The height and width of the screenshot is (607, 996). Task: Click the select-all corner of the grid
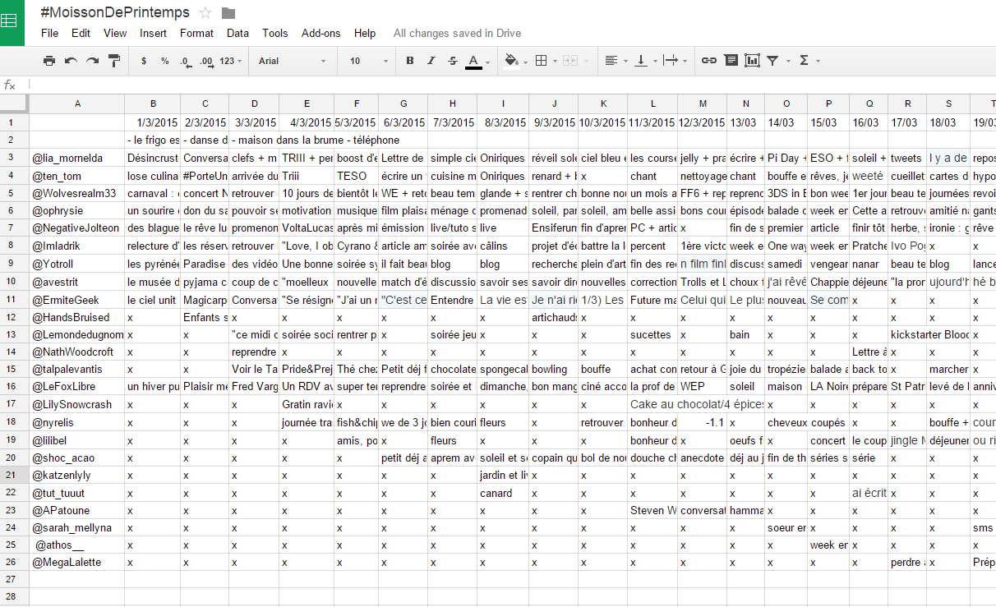pyautogui.click(x=14, y=103)
